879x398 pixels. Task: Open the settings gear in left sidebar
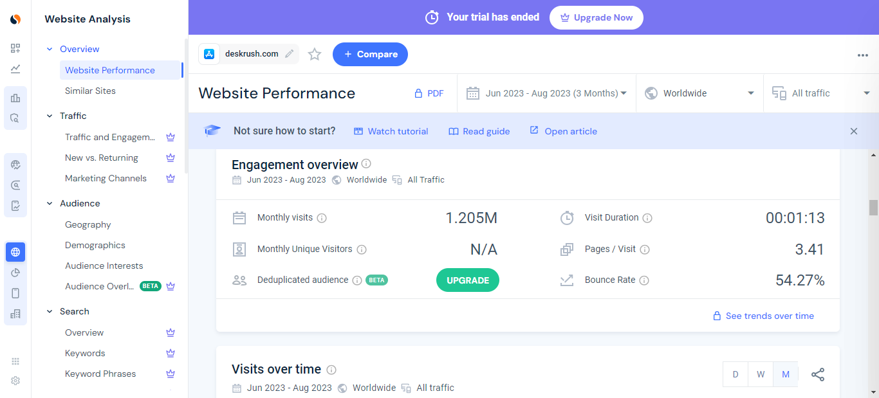point(15,381)
